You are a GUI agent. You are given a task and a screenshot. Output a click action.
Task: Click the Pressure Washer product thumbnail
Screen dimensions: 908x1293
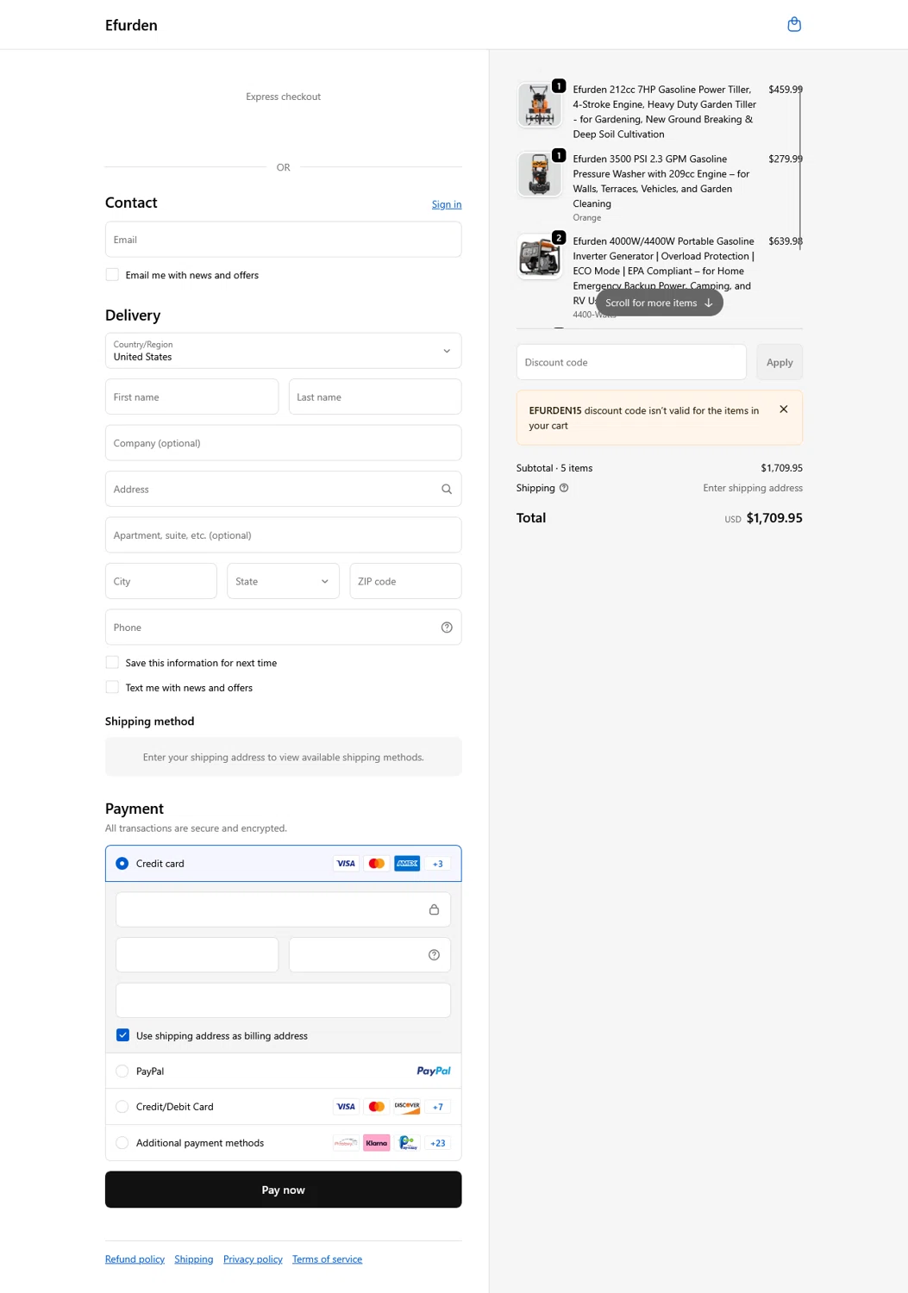coord(540,175)
